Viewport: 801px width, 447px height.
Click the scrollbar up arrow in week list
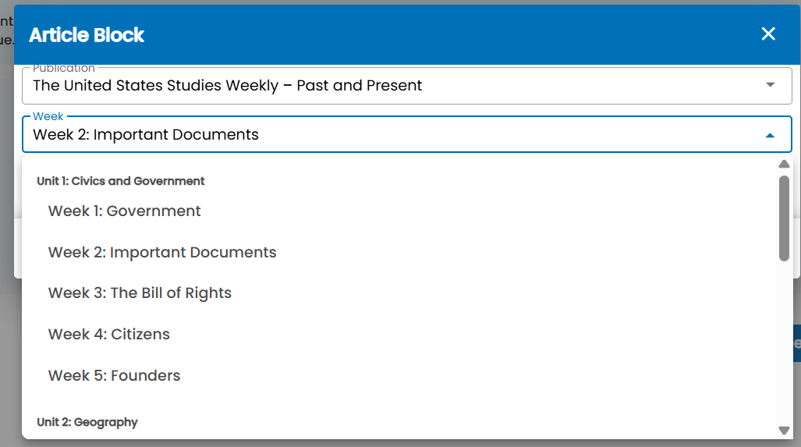784,164
